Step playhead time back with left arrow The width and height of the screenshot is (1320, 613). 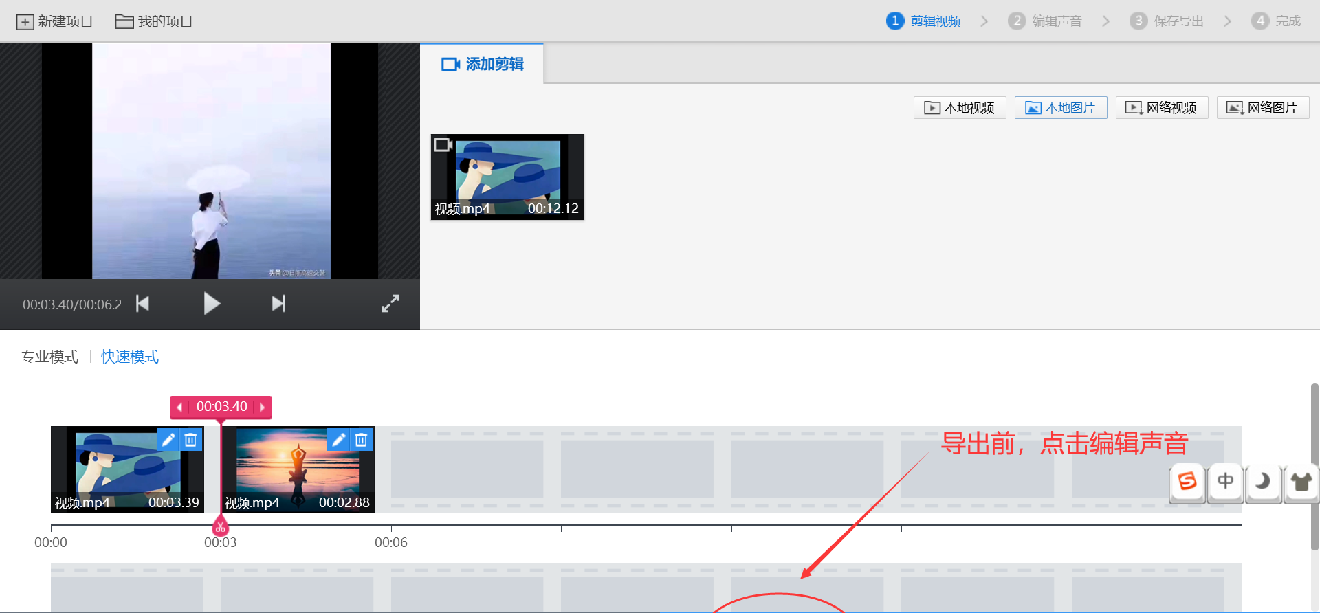point(180,407)
